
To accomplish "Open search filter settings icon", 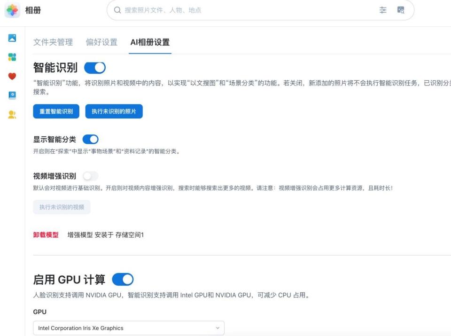I will 383,10.
